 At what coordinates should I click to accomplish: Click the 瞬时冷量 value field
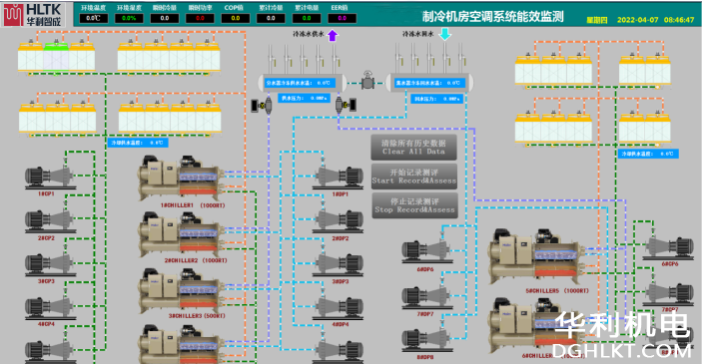point(165,18)
